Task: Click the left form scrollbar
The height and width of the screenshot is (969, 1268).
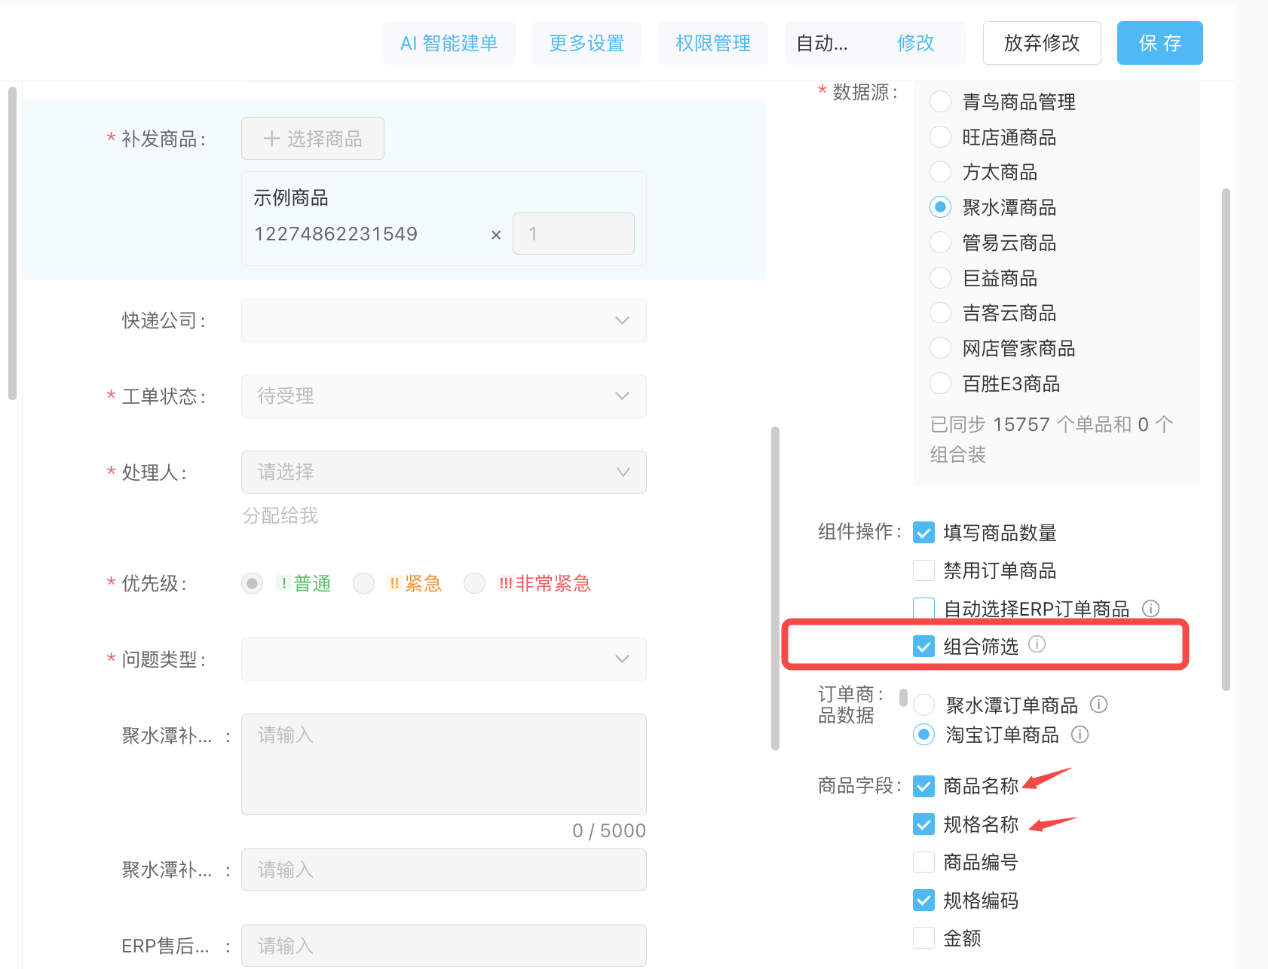Action: coord(11,243)
